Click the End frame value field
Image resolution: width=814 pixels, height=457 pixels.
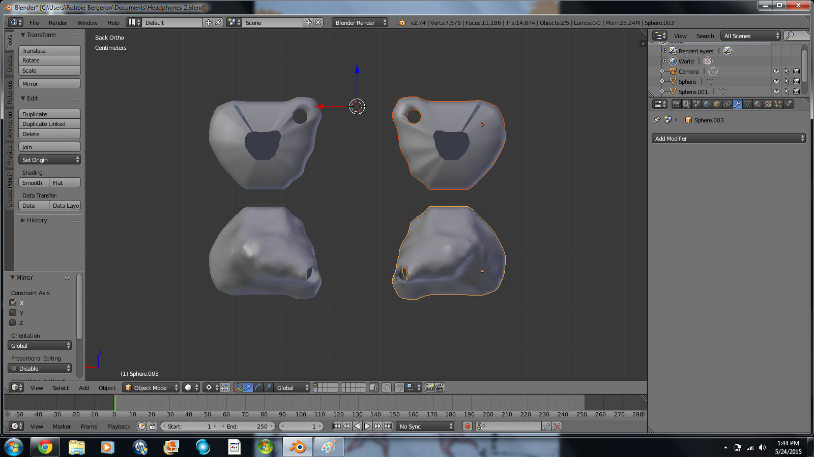click(248, 426)
